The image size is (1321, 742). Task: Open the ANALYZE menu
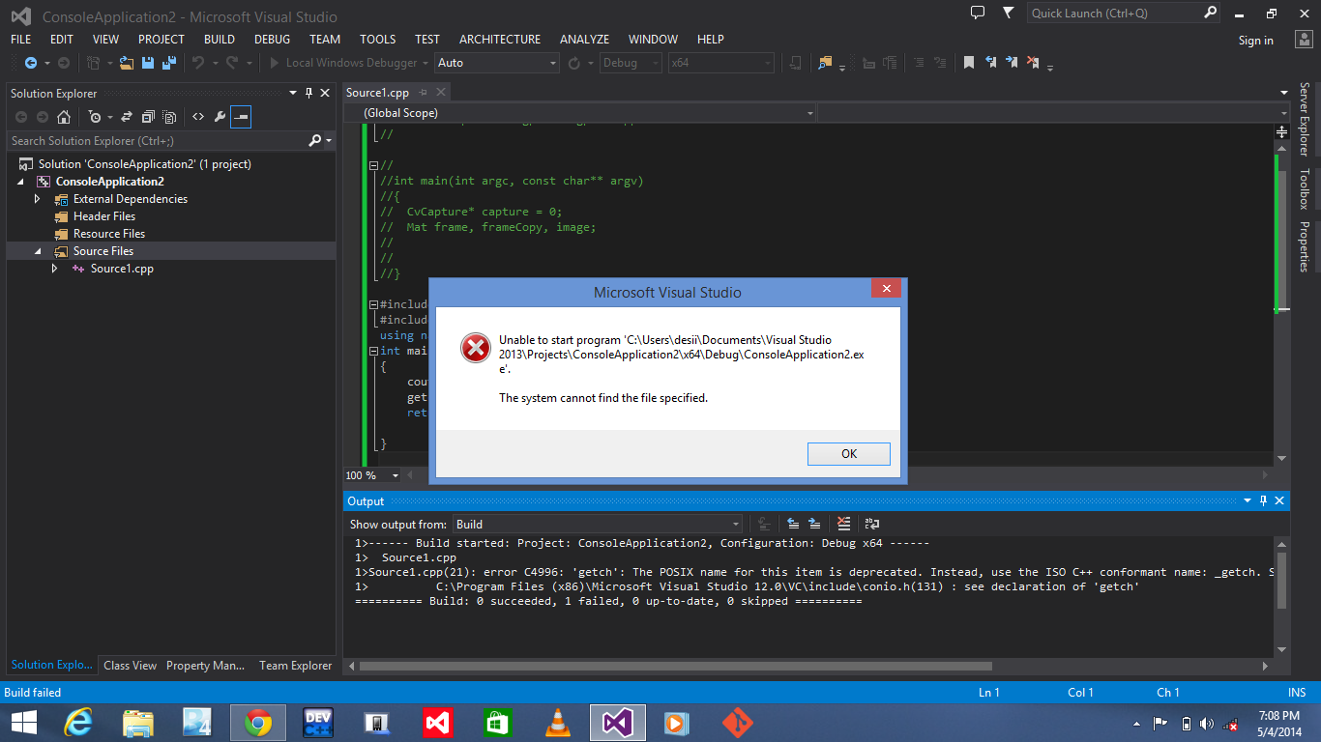point(585,40)
